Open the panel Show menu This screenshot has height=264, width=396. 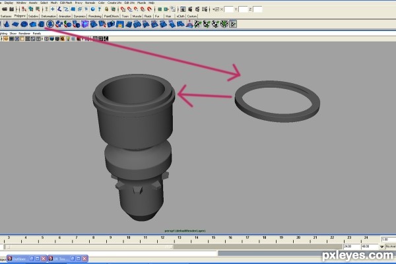pyautogui.click(x=13, y=34)
